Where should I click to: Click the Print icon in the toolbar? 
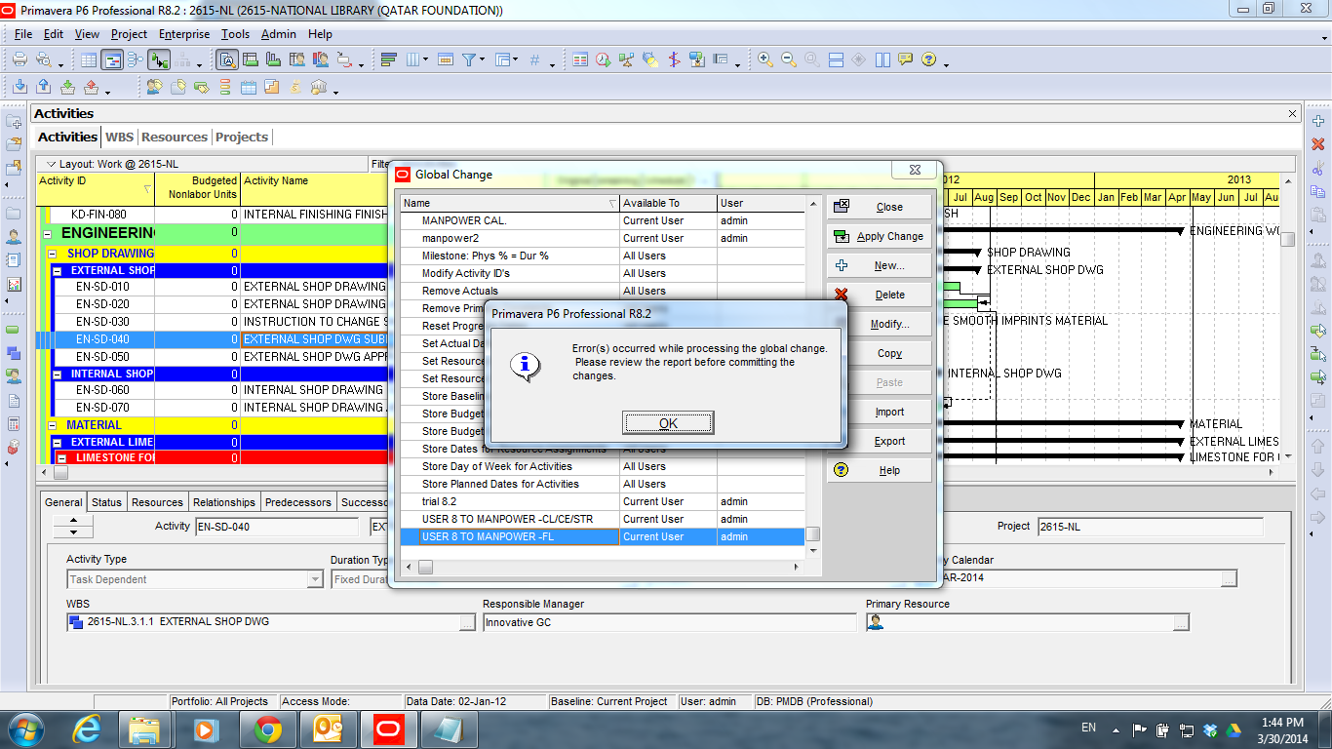[x=20, y=59]
